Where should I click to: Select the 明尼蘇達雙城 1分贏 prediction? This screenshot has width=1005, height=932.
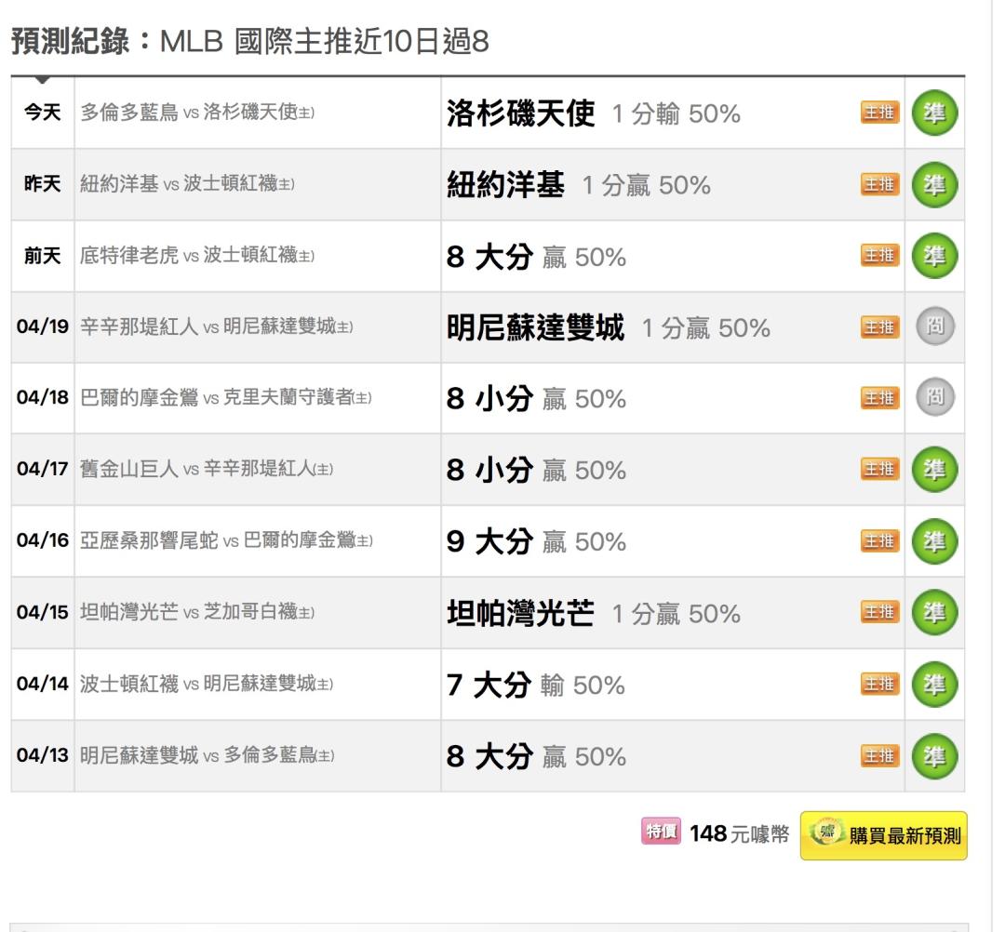(609, 327)
